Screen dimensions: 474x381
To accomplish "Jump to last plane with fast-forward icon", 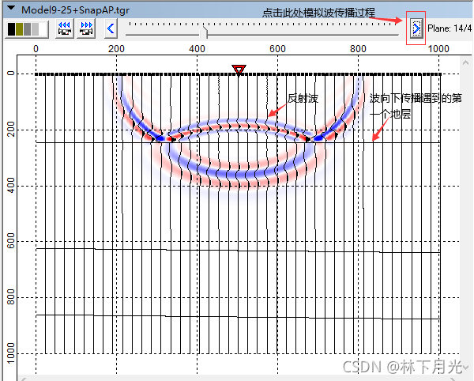I will pyautogui.click(x=86, y=28).
